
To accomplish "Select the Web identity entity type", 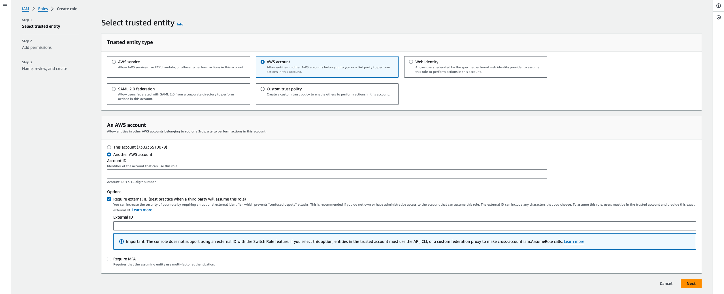I will (411, 62).
